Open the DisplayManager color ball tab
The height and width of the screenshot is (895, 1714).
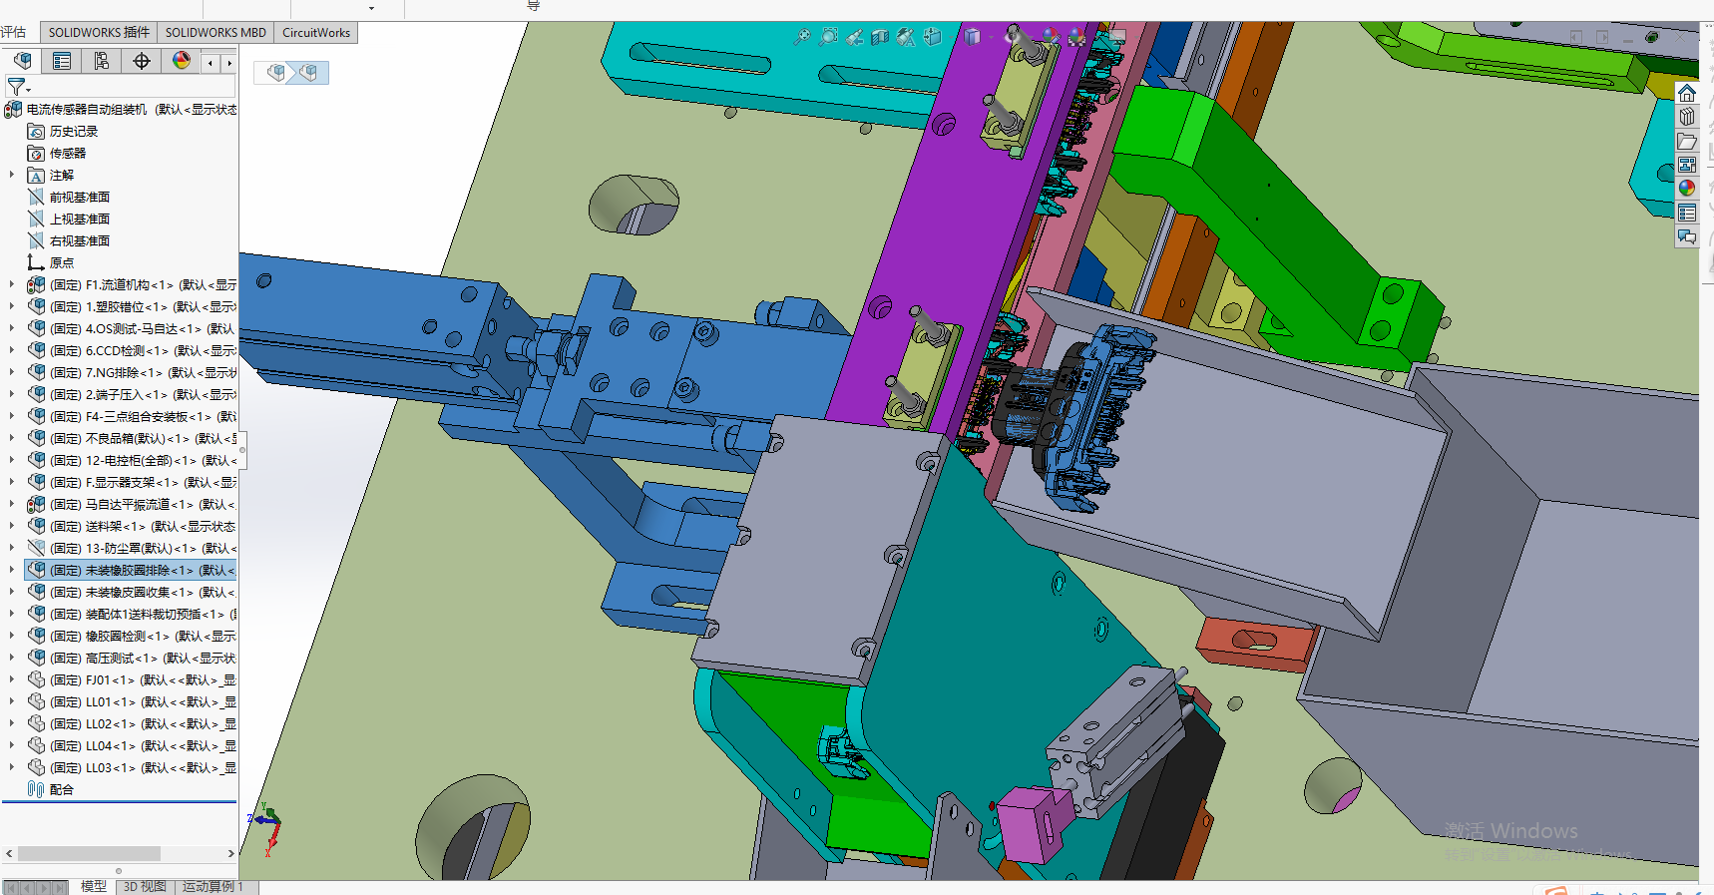coord(182,61)
